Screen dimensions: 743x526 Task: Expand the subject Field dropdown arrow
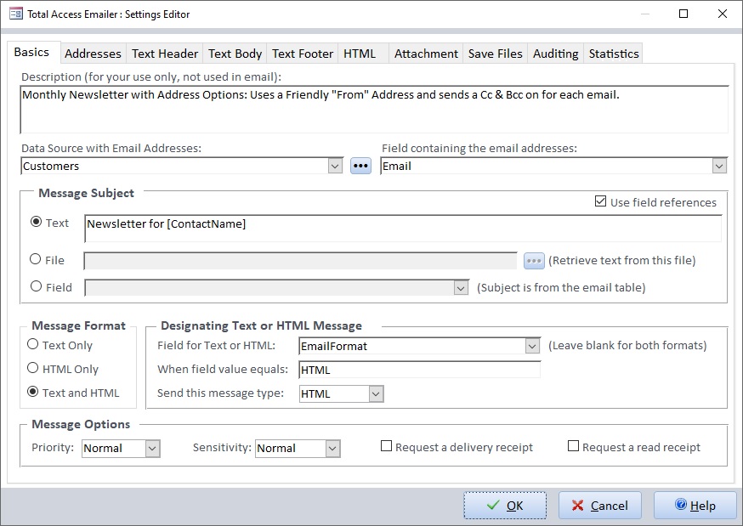461,288
